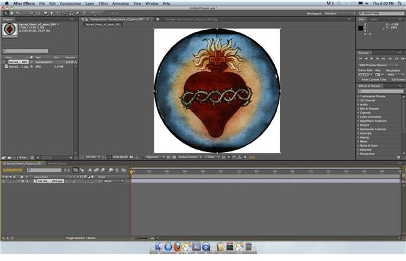Toggle Motion Blur enable switch in timeline
Screen dimensions: 406x261
tap(103, 170)
